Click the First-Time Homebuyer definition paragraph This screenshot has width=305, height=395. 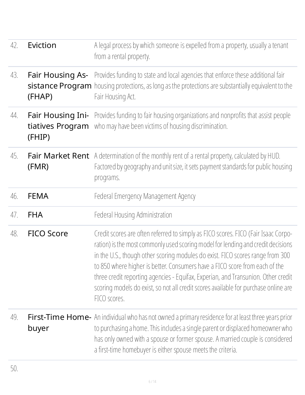tap(193, 334)
